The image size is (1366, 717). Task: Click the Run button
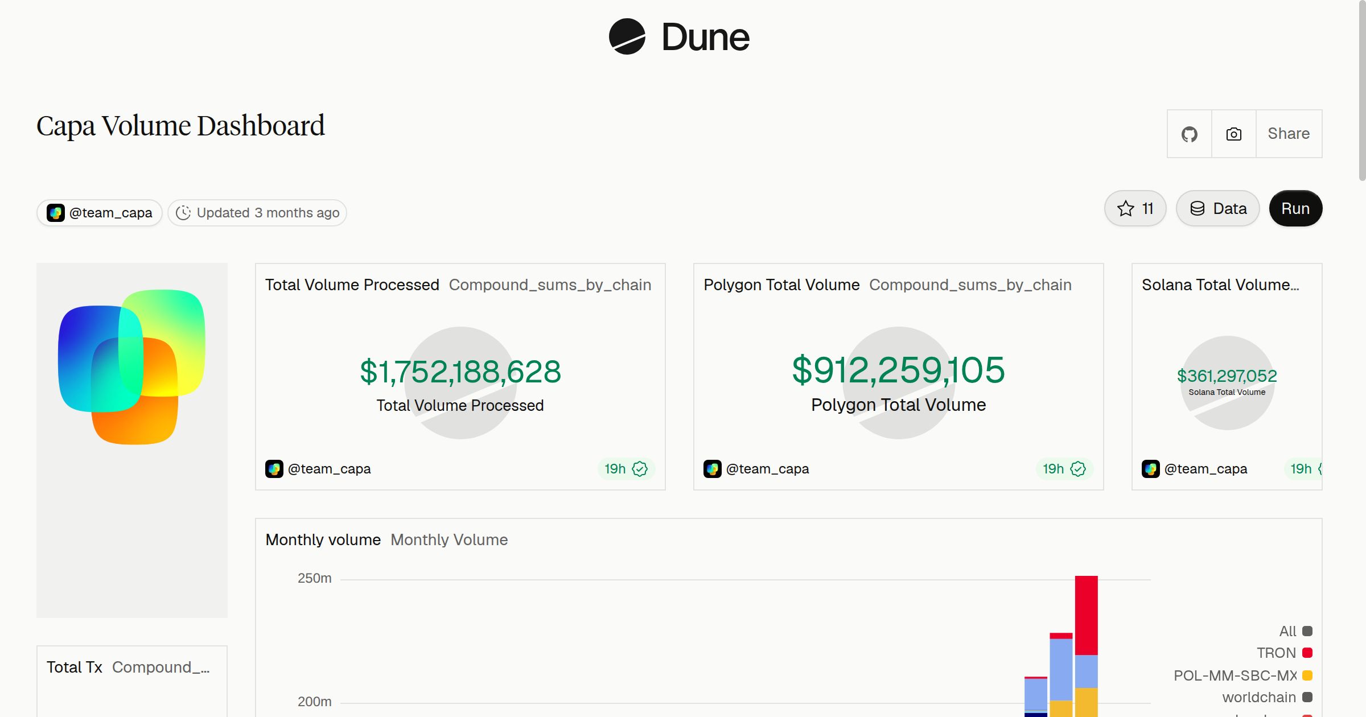[1295, 208]
